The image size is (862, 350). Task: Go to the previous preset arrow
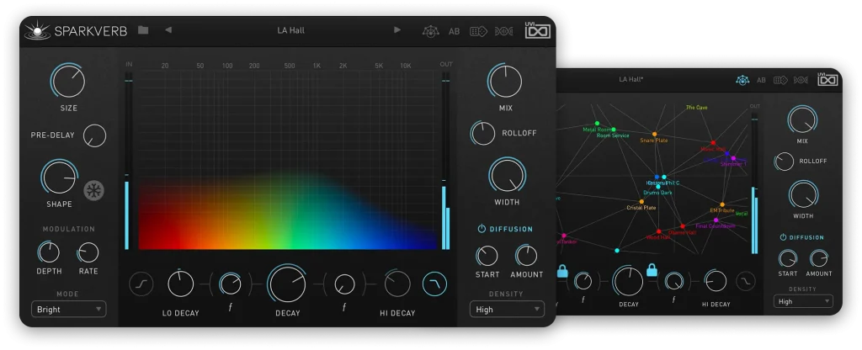168,30
